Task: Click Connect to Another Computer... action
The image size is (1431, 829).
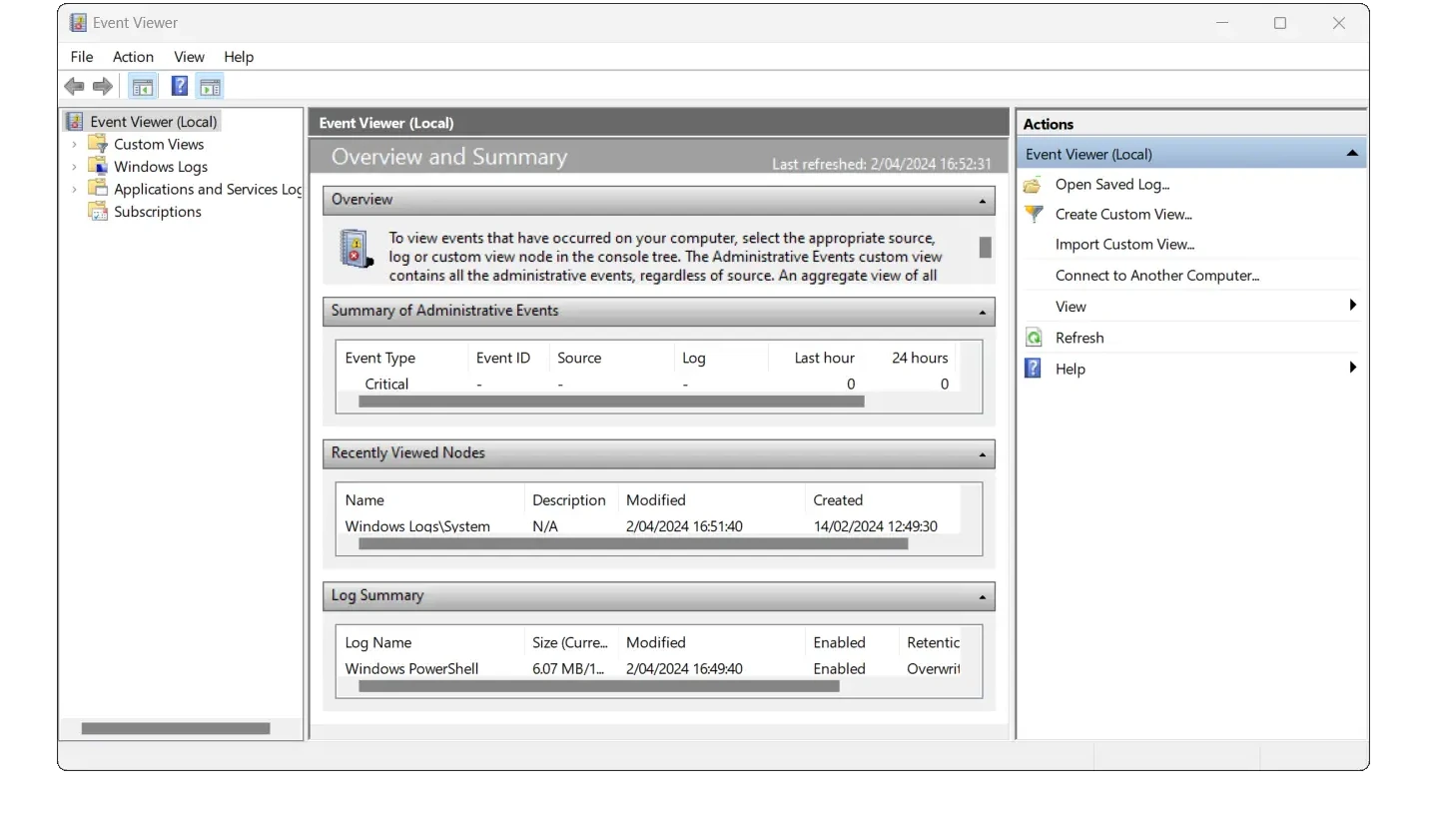Action: [x=1157, y=275]
